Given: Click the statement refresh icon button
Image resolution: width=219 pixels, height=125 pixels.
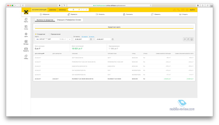Looking at the screenshot, I should (x=185, y=39).
